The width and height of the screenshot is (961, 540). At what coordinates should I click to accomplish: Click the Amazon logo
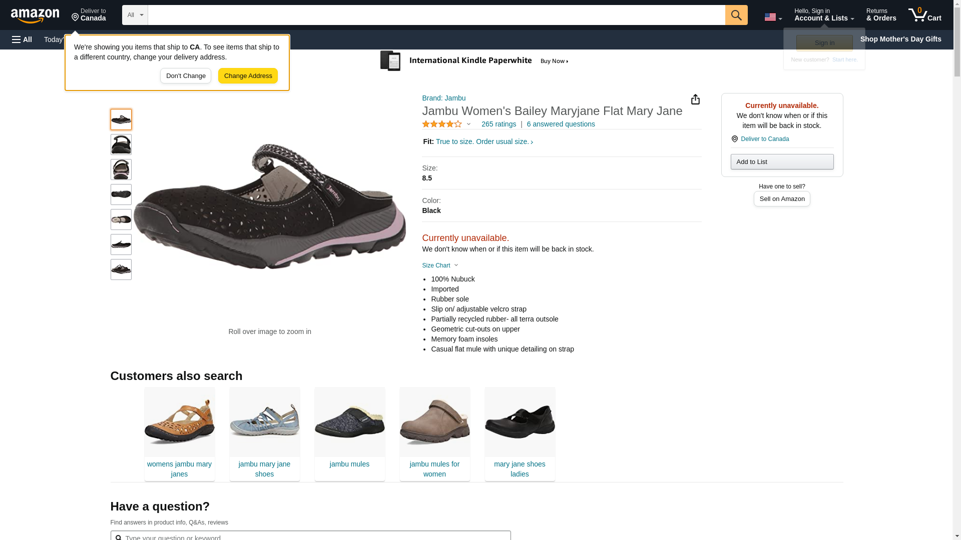(x=35, y=15)
